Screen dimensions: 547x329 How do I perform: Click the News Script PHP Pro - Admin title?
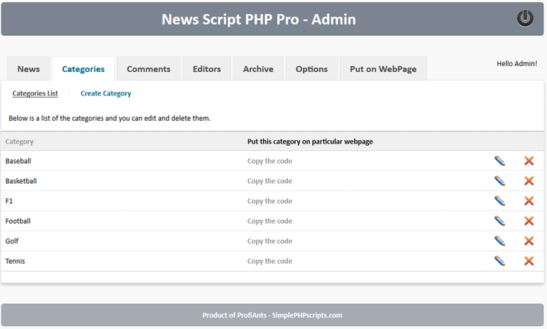click(x=259, y=19)
